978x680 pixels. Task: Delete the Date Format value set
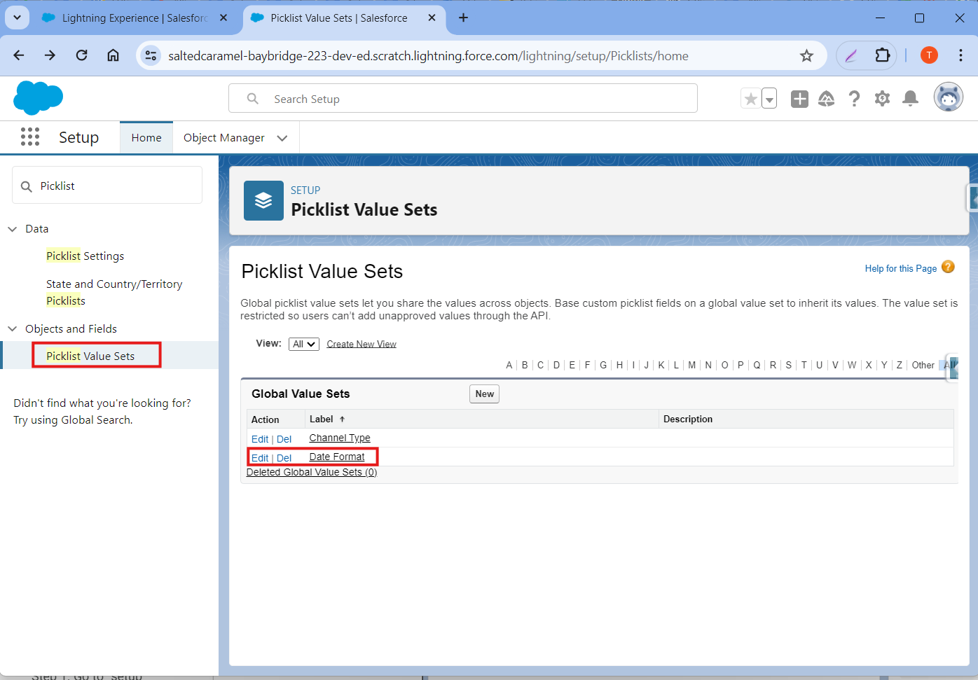click(284, 458)
